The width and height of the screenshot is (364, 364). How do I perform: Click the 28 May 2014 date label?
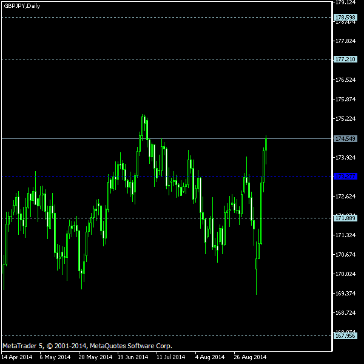(x=95, y=357)
